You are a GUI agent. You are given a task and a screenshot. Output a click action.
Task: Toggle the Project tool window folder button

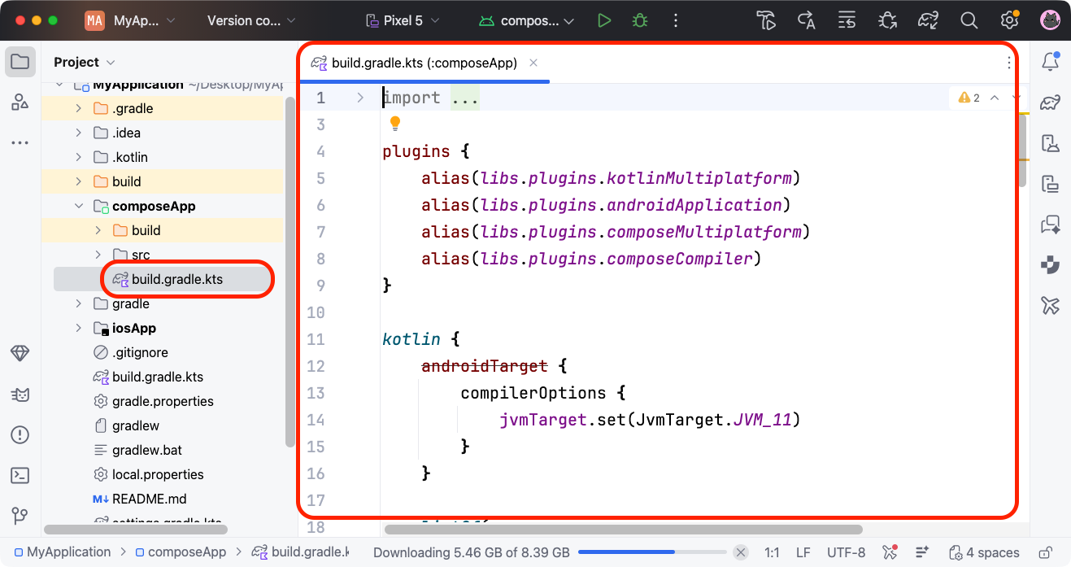(20, 62)
